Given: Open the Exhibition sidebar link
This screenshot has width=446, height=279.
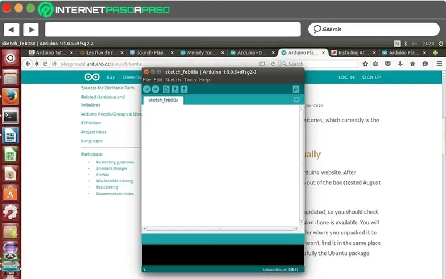Looking at the screenshot, I should [x=91, y=123].
